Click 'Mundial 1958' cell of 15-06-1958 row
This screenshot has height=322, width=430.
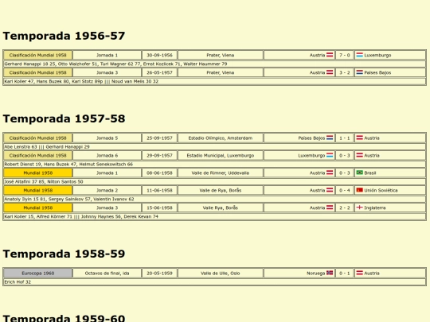38,208
